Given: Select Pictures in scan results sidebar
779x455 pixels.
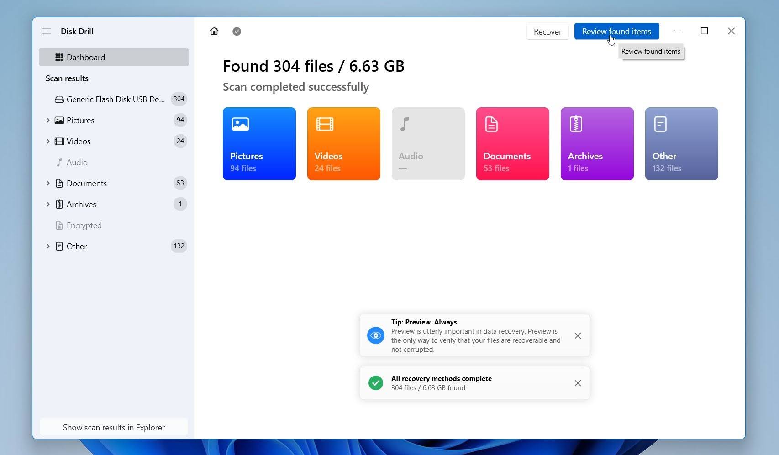Looking at the screenshot, I should pyautogui.click(x=114, y=120).
